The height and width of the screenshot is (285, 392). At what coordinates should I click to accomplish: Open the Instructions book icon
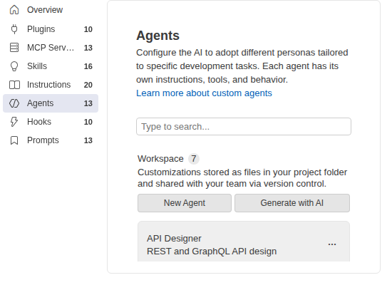click(x=14, y=85)
